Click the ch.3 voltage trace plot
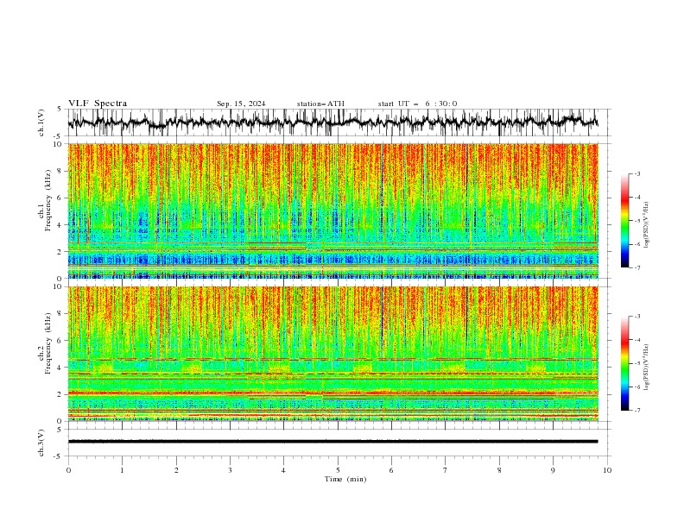Viewport: 684px width, 528px height. (x=339, y=443)
